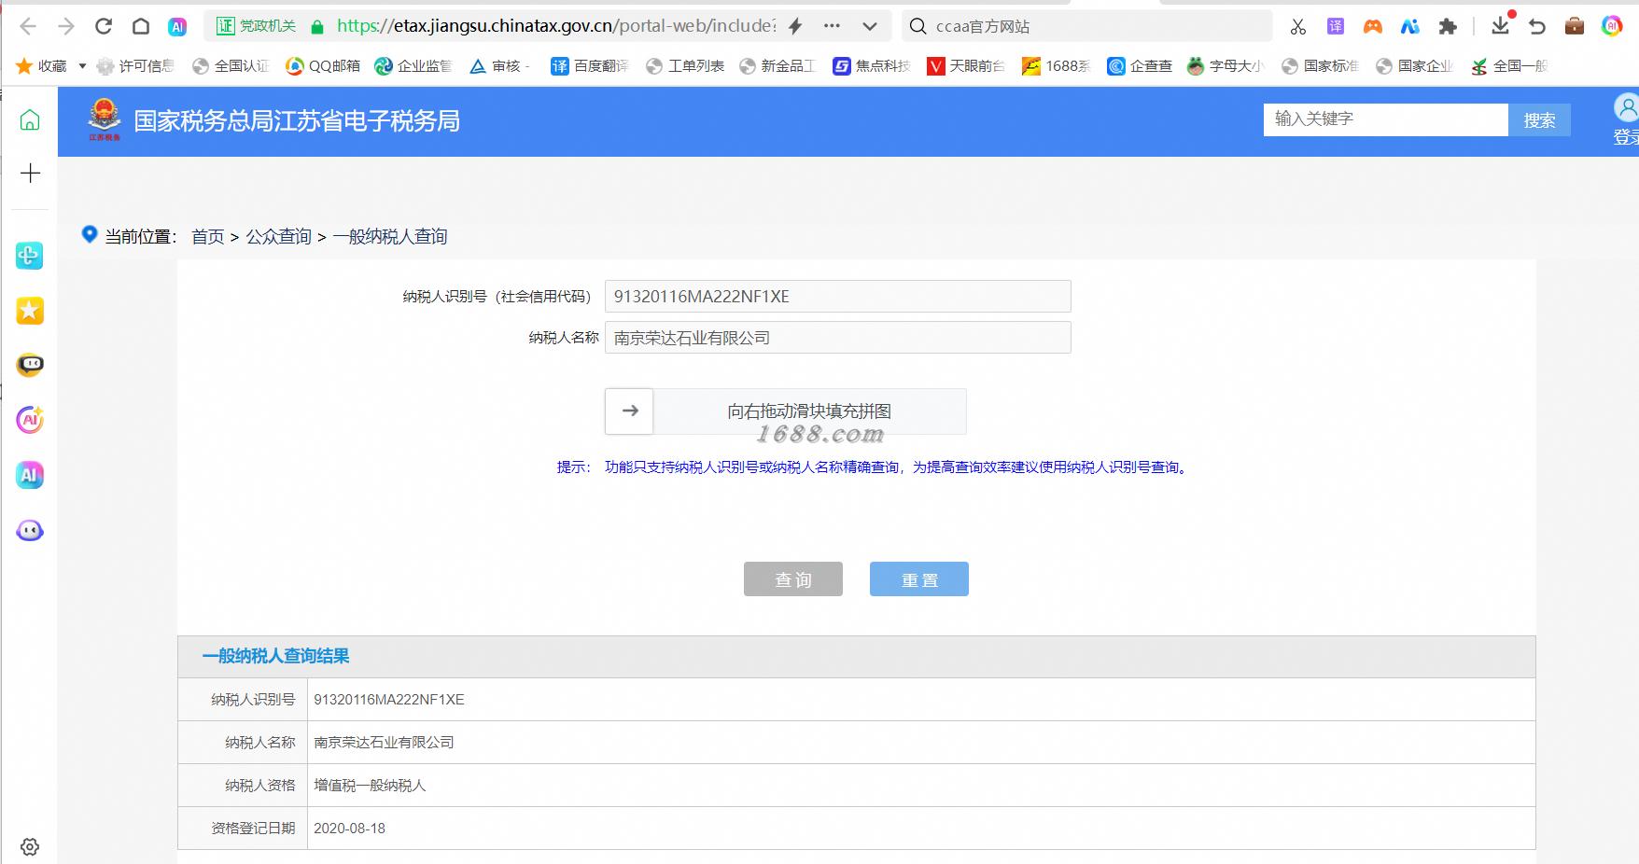Open the puzzle-piece extensions icon

pyautogui.click(x=1448, y=26)
